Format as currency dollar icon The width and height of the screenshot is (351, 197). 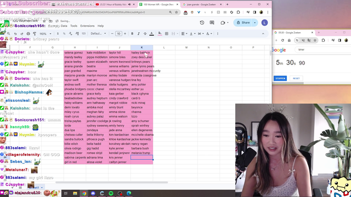(x=58, y=34)
